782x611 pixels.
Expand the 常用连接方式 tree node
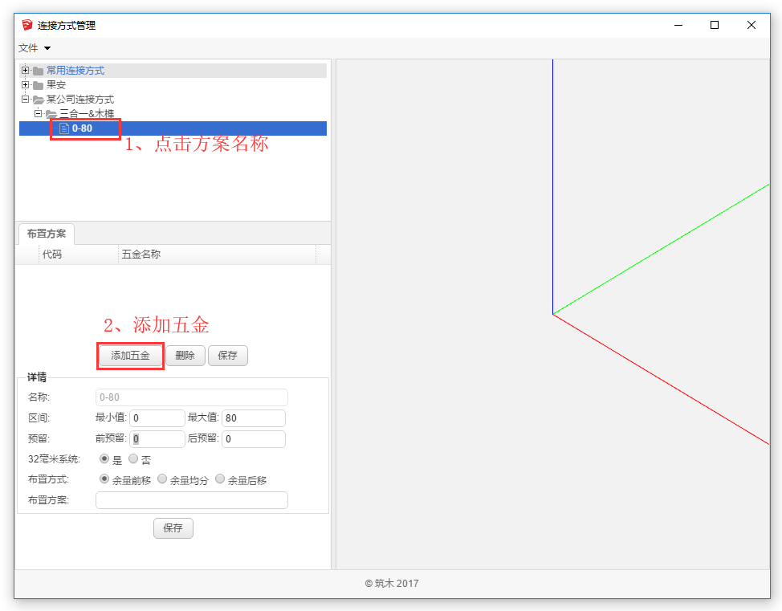[26, 71]
